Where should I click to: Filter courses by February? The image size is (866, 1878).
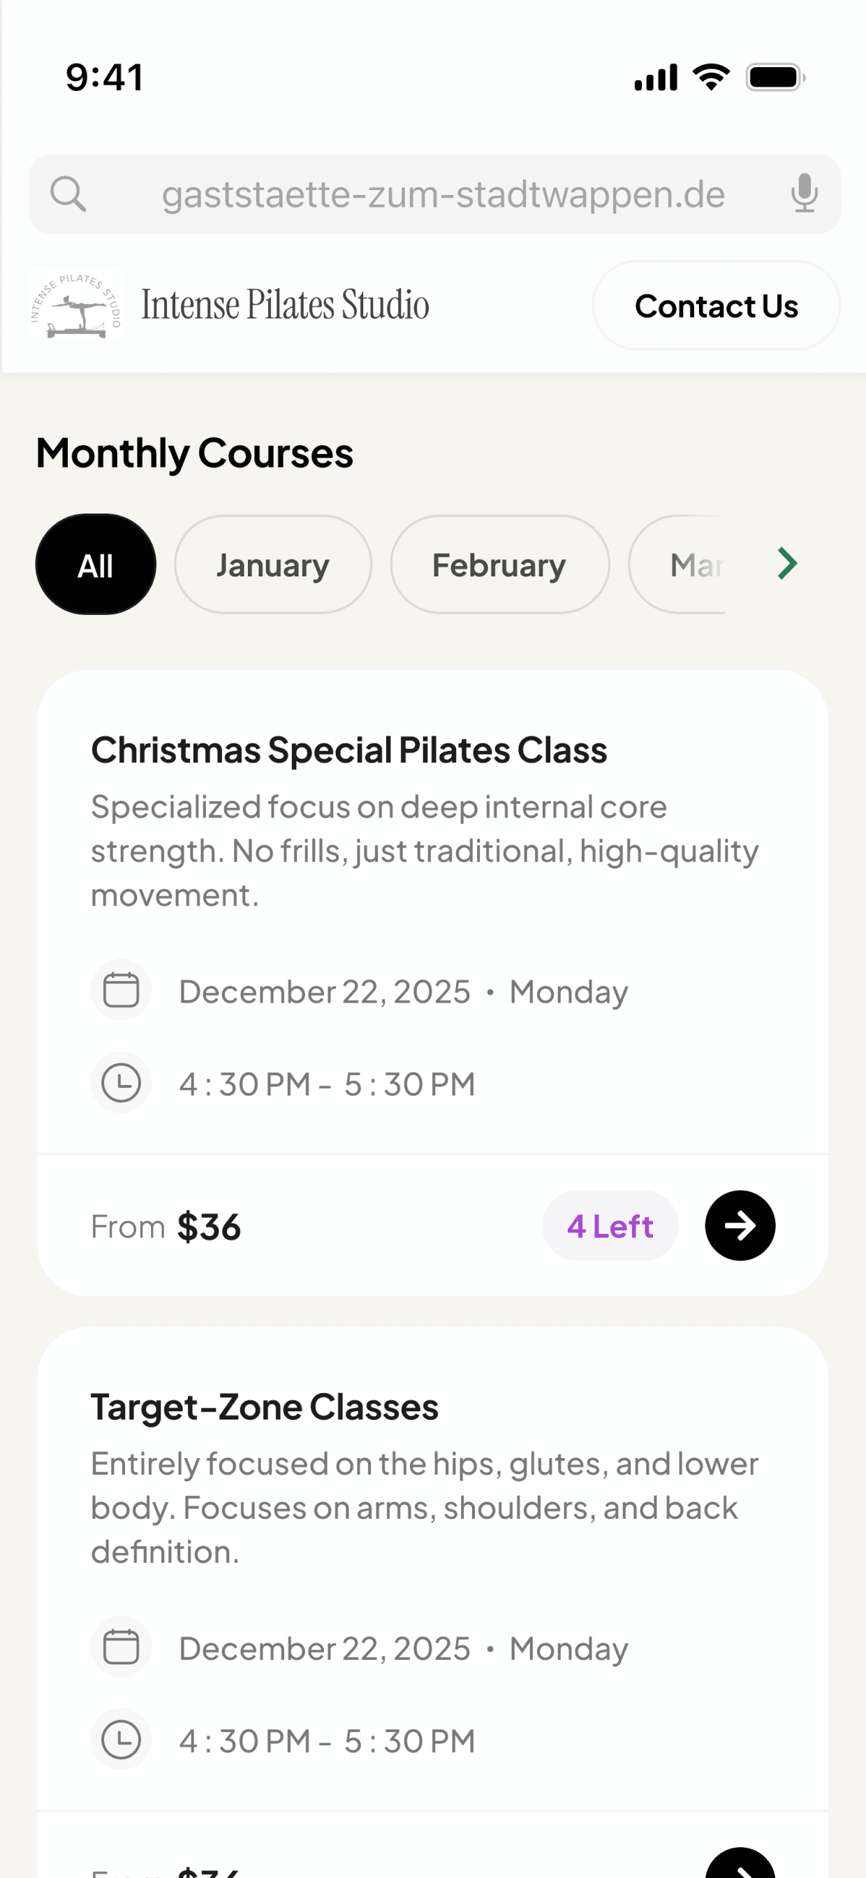click(499, 565)
